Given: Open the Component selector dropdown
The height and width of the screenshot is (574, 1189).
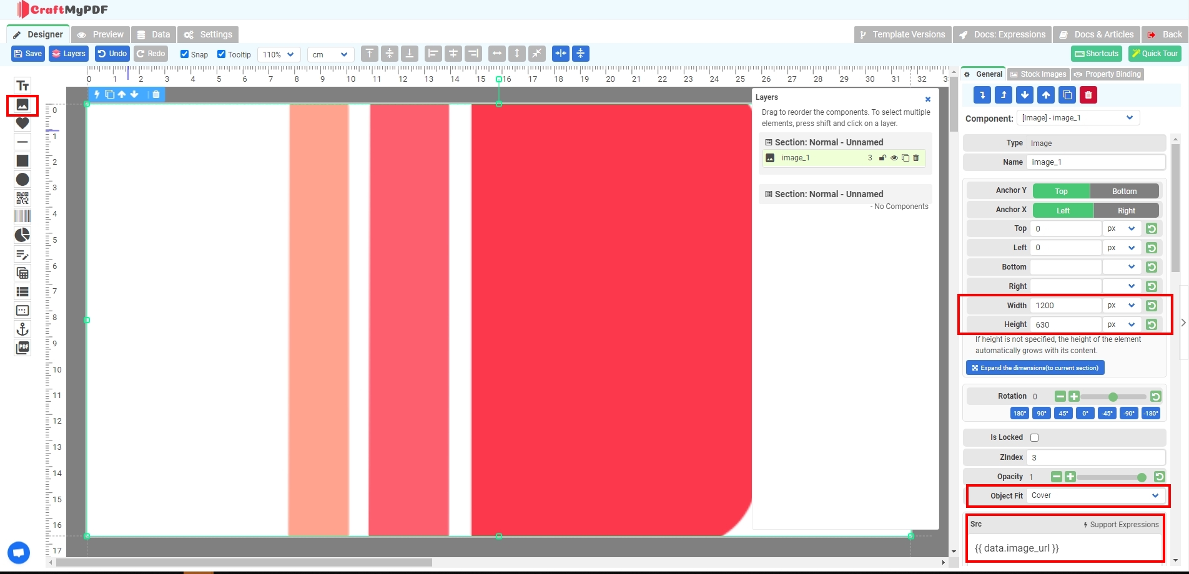Looking at the screenshot, I should (1078, 118).
